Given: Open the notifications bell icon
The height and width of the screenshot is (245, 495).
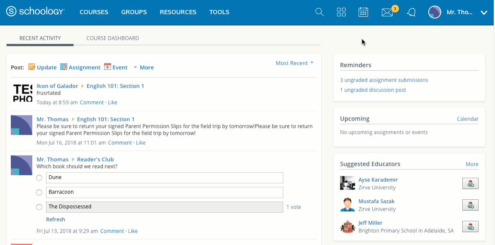Looking at the screenshot, I should [411, 12].
